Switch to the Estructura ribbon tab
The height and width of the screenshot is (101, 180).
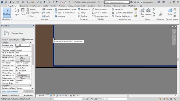[24, 6]
